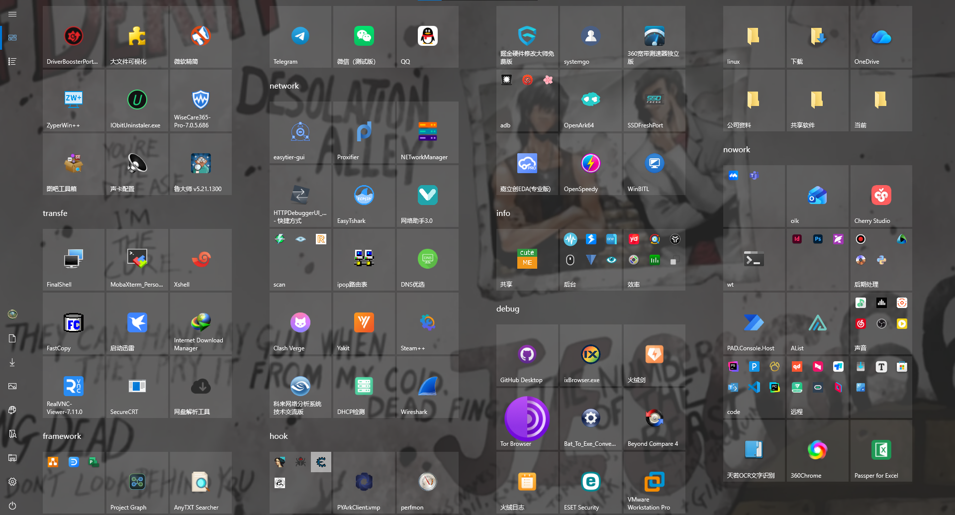955x515 pixels.
Task: Launch Cherry Studio tile
Action: pyautogui.click(x=881, y=196)
